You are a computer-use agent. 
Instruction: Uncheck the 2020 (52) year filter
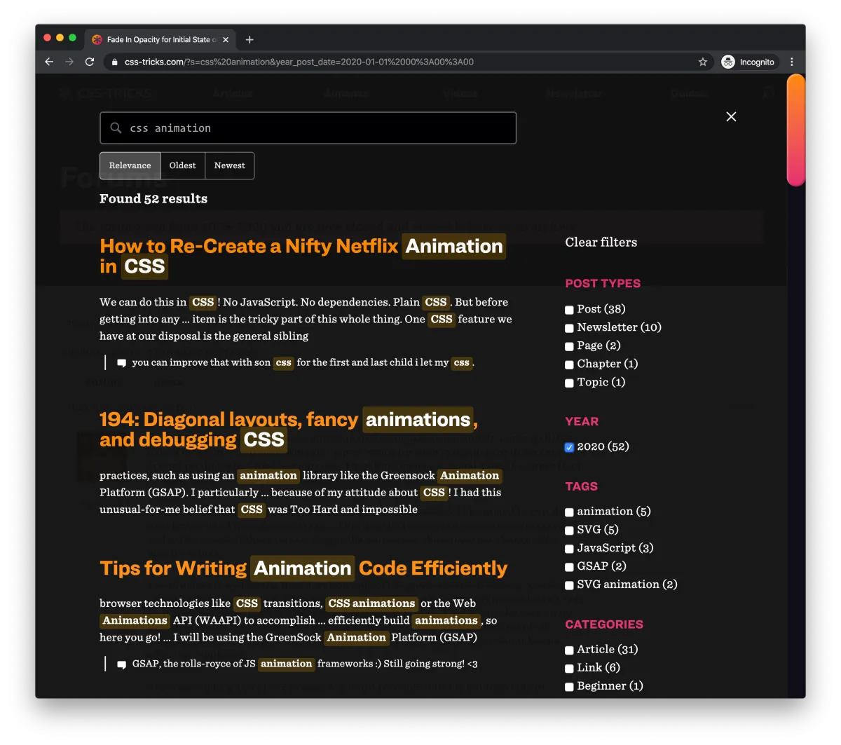click(569, 447)
